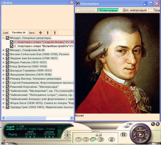The image size is (161, 145).
Task: Expand the 'Чайковский. Щелкунчик' node
Action: click(x=3, y=91)
